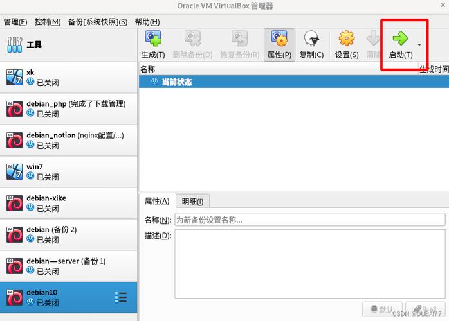Select the debian (备份 2) virtual machine
This screenshot has width=449, height=321.
click(x=68, y=235)
